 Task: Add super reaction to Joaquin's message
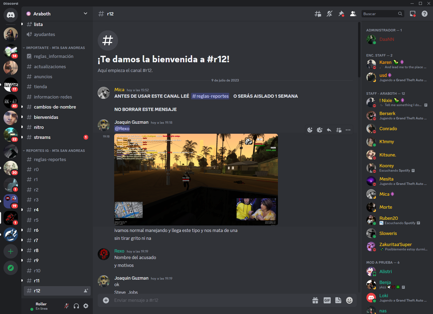tap(320, 130)
